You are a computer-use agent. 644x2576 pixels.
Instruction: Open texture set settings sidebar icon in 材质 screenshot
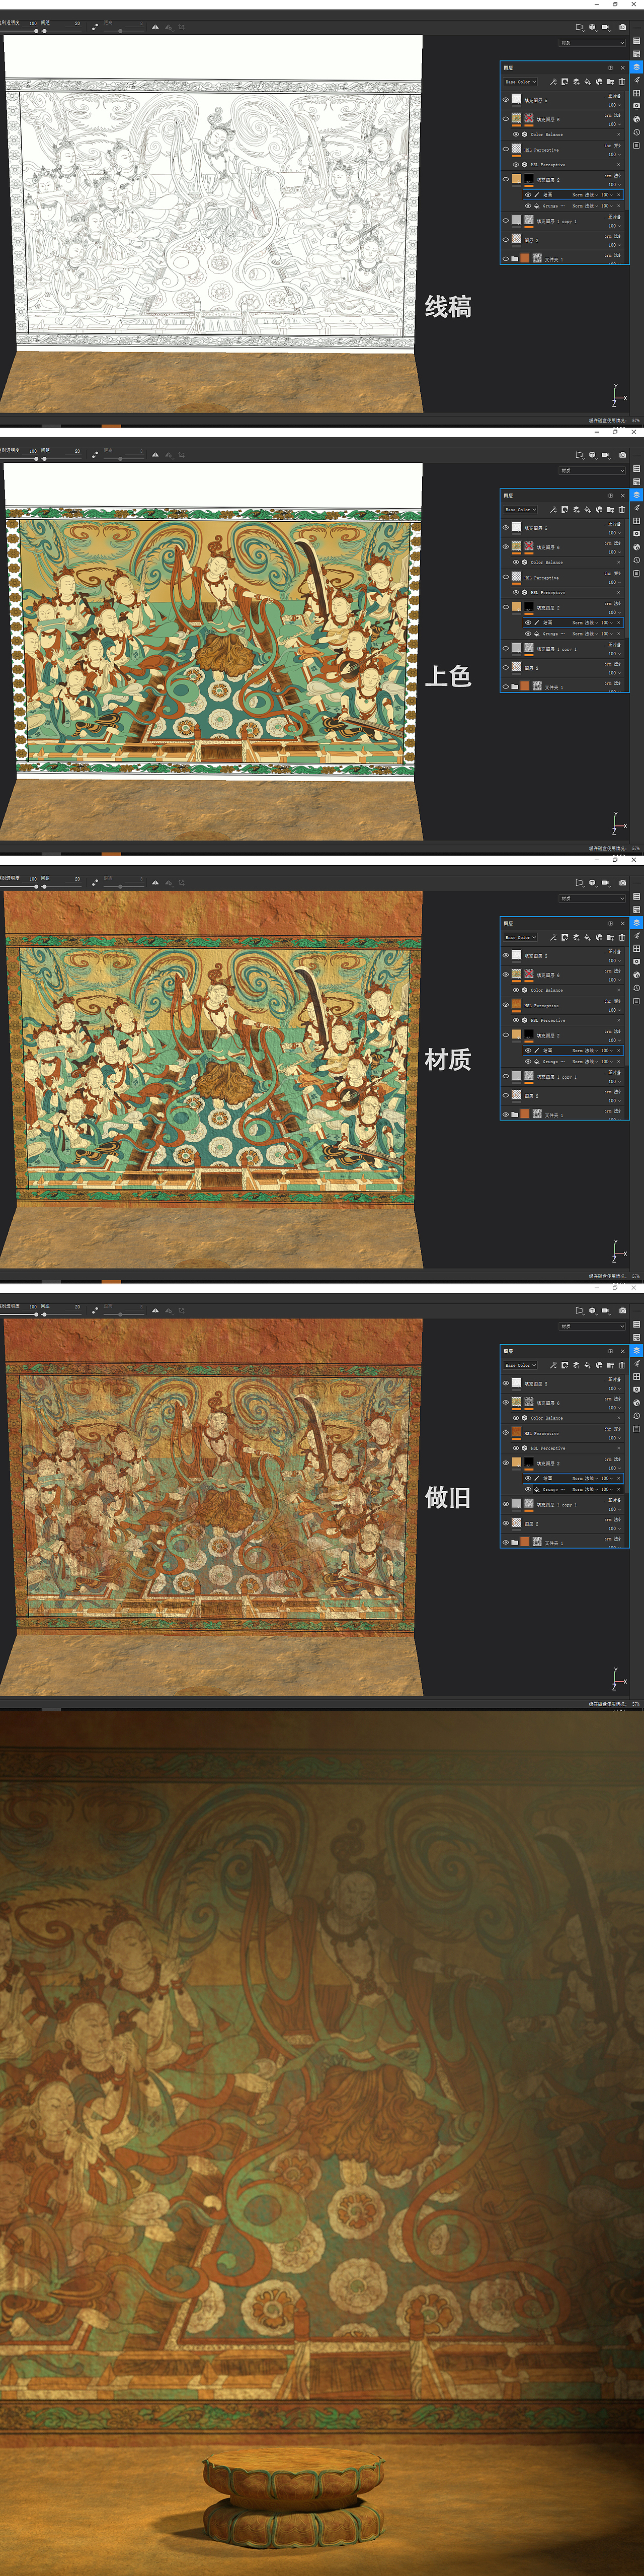point(636,909)
